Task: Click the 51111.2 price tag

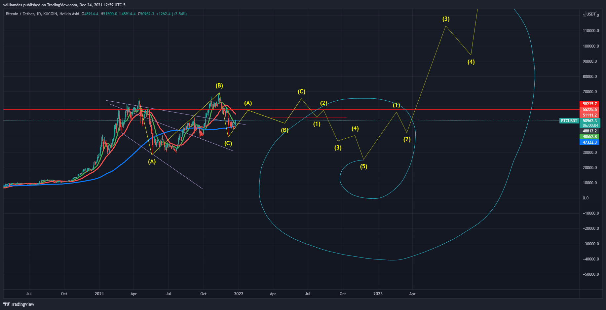Action: (589, 115)
